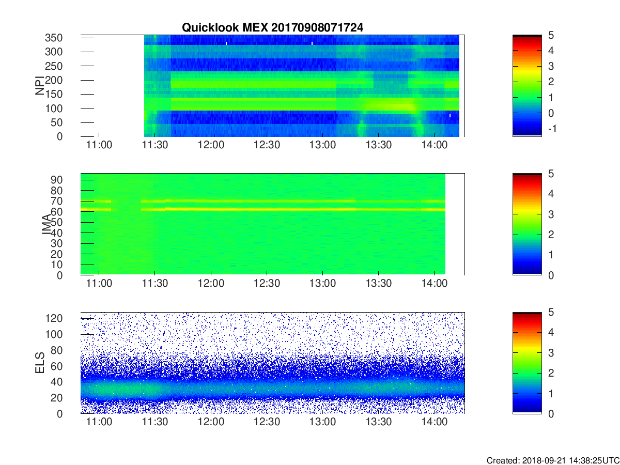Click the 13:00 tick under the IMA panel
This screenshot has width=620, height=465.
click(x=322, y=284)
